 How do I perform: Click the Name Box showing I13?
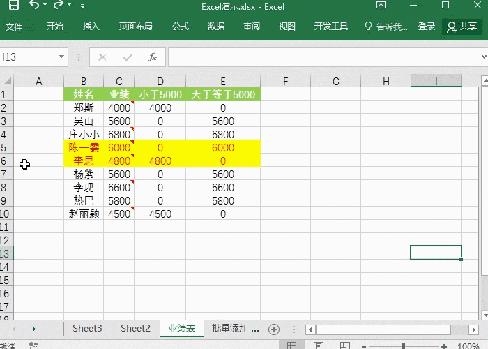28,57
